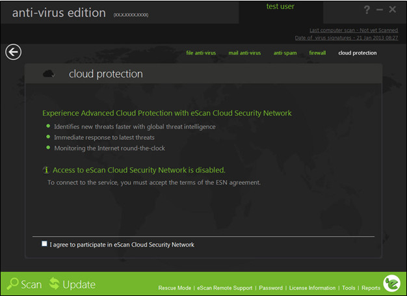The image size is (407, 296).
Task: Select the cloud protection tab
Action: pyautogui.click(x=358, y=53)
